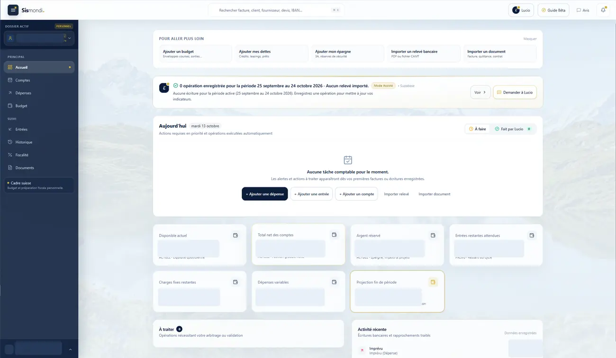The image size is (616, 358).
Task: Open Historique in the sidebar
Action: point(39,142)
